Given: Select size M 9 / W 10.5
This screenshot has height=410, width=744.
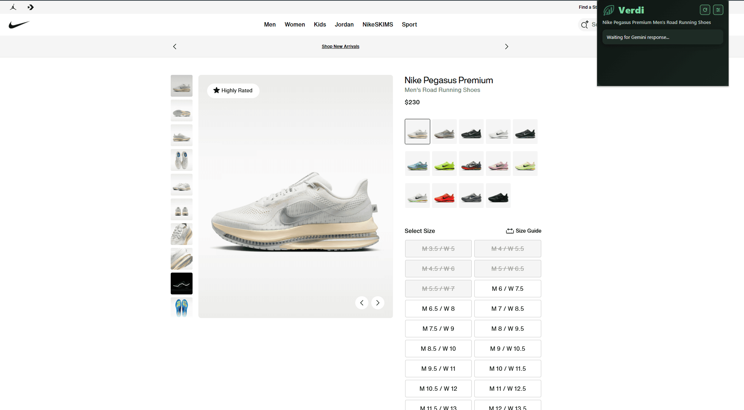Looking at the screenshot, I should click(x=508, y=349).
